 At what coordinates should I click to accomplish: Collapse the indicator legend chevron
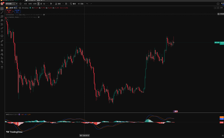point(7,20)
